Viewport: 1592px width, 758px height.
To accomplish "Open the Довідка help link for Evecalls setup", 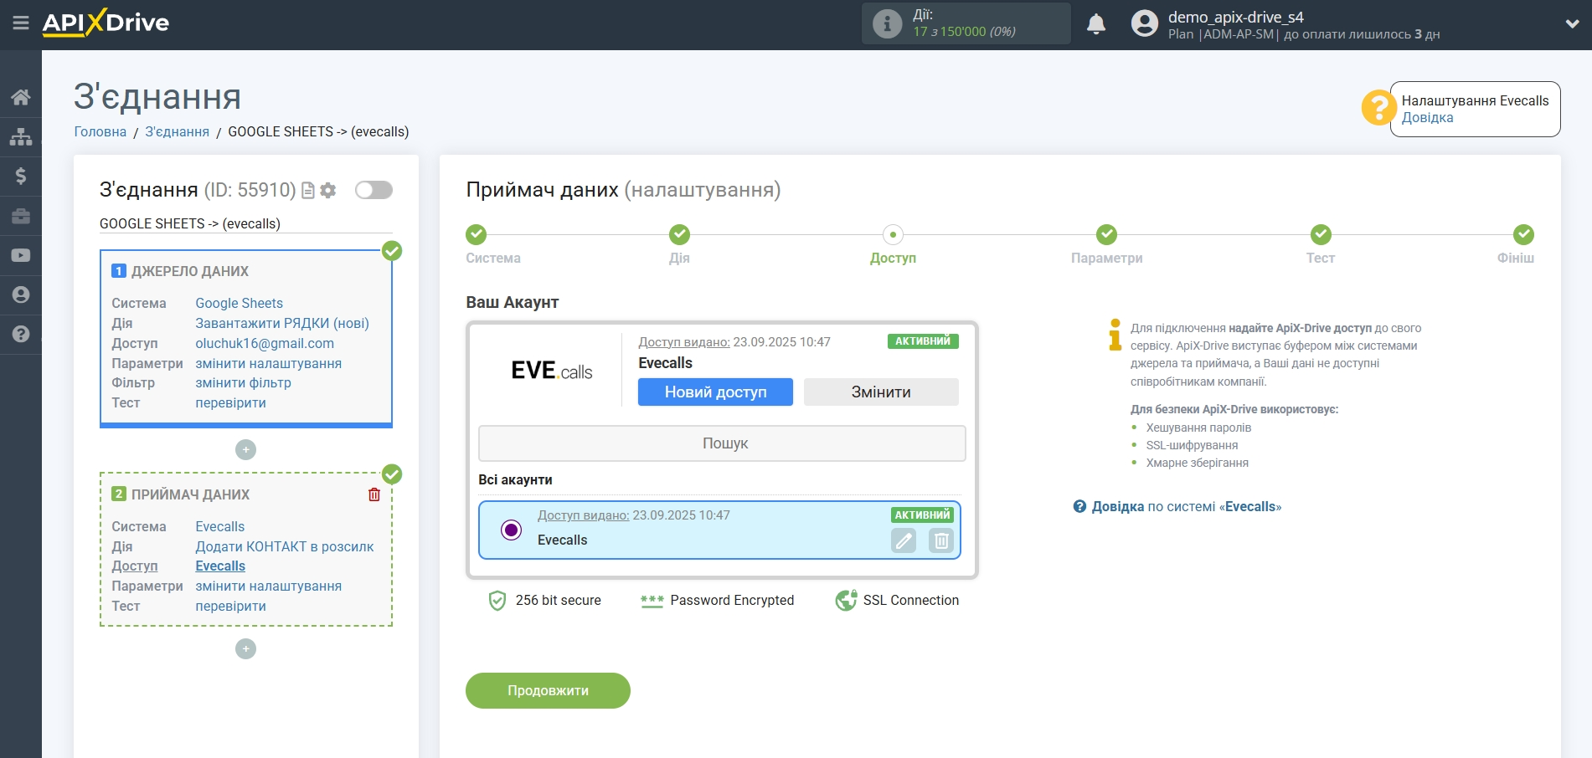I will [1427, 118].
